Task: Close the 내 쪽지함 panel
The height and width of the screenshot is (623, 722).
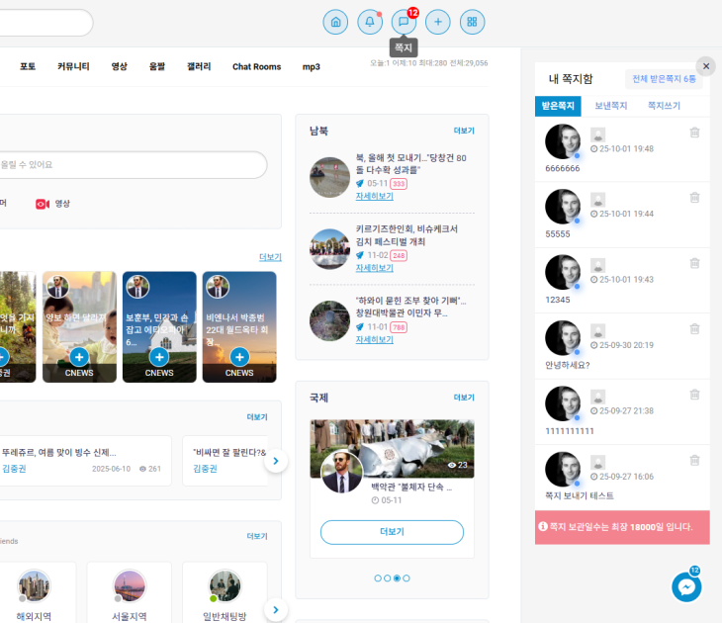Action: tap(704, 65)
